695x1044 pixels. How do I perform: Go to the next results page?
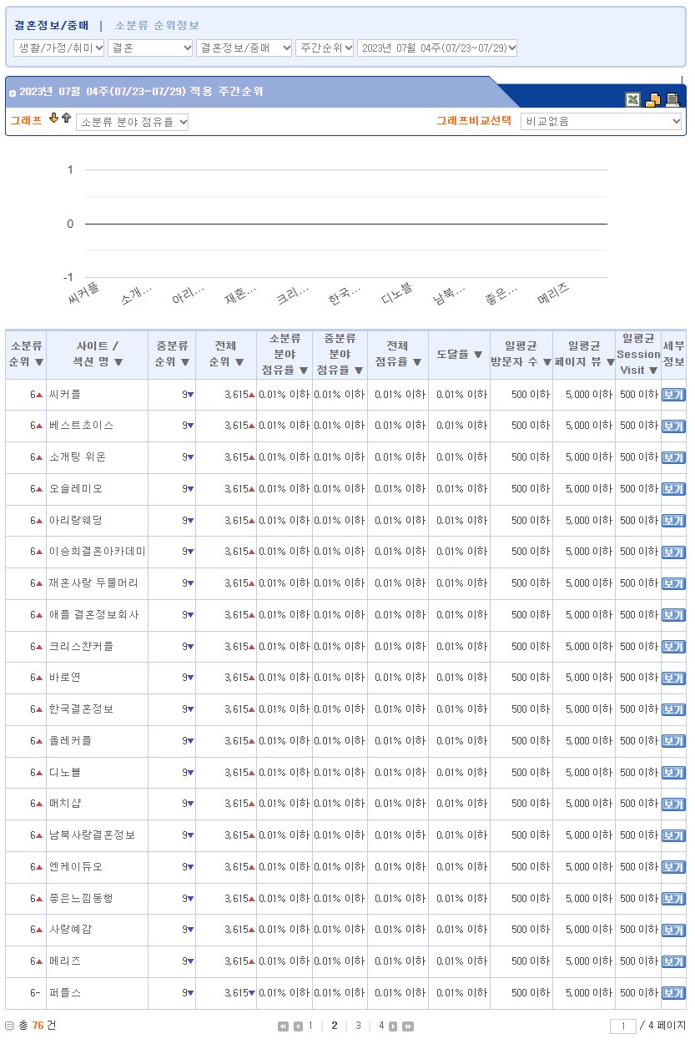pos(393,1026)
